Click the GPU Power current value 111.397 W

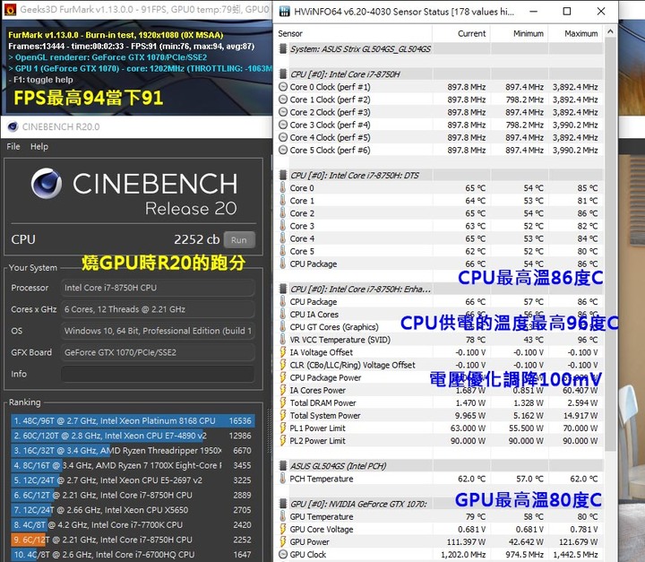click(466, 541)
